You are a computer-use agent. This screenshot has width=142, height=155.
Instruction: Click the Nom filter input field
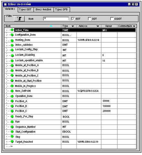click(x=56, y=18)
